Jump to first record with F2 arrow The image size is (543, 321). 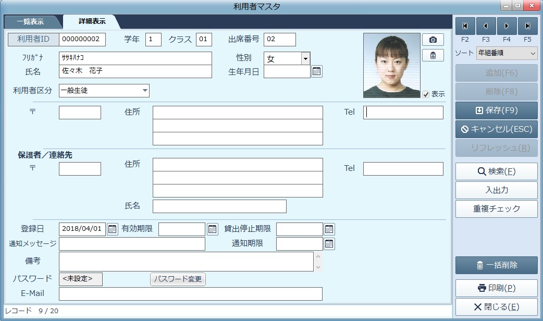465,26
